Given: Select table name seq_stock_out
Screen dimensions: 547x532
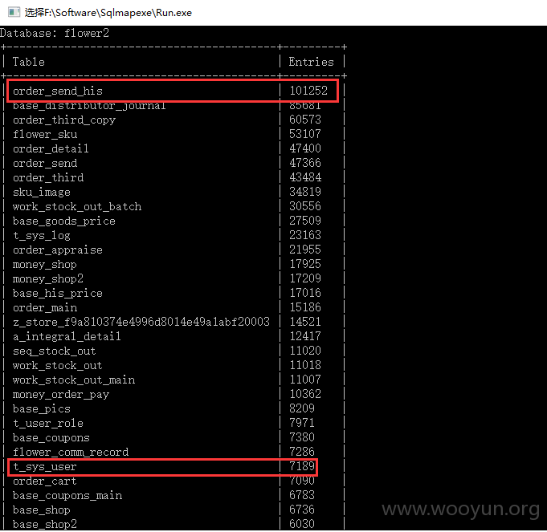Looking at the screenshot, I should tap(55, 351).
